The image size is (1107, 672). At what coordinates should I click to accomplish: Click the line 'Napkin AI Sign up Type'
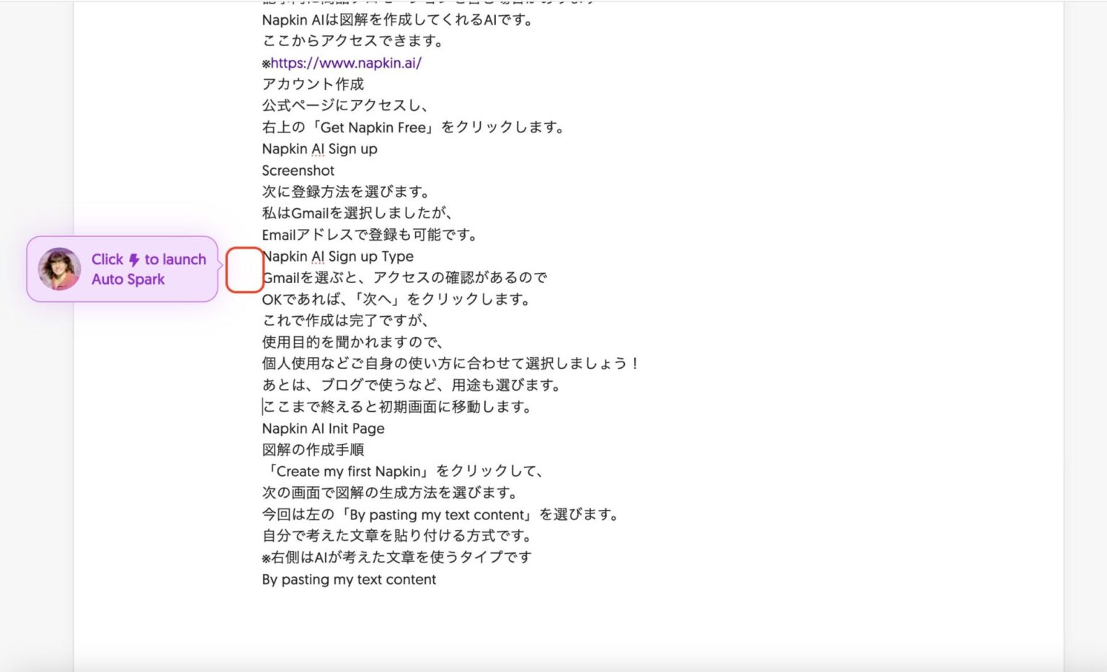pos(337,256)
